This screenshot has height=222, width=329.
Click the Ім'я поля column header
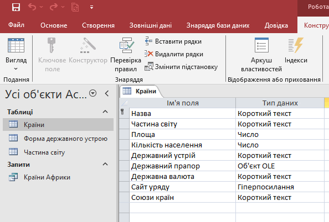pos(183,103)
